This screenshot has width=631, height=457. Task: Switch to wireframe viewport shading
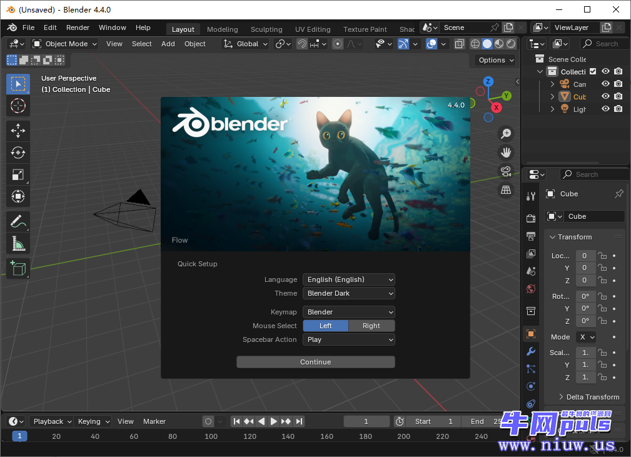click(x=475, y=44)
